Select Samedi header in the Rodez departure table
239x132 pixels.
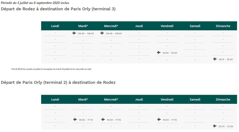point(195,26)
